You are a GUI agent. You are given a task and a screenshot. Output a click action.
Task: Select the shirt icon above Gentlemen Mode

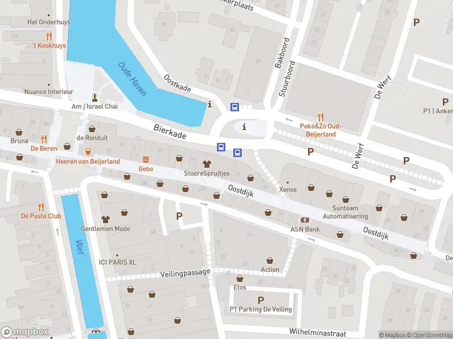coord(105,219)
